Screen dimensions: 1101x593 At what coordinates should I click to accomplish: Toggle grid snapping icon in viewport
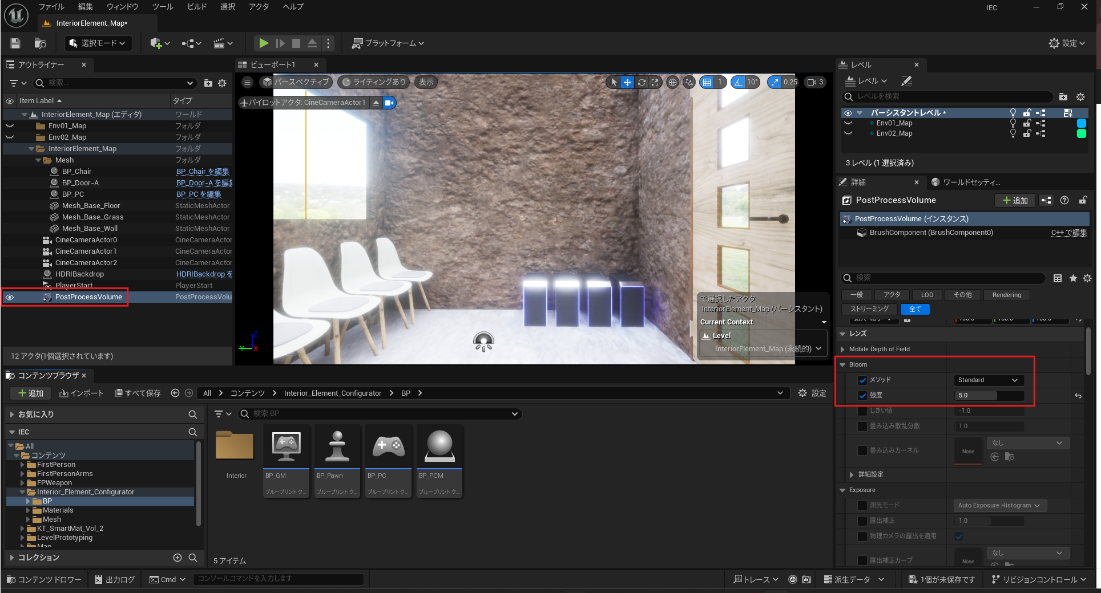click(707, 82)
